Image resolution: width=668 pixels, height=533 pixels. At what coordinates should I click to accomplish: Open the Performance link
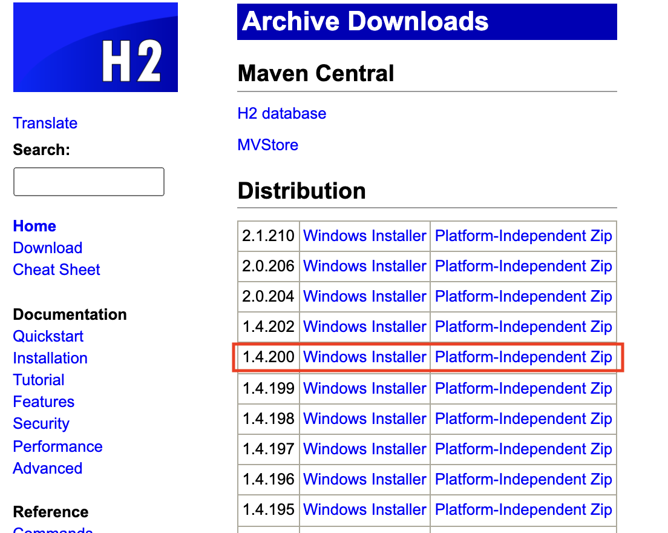point(58,446)
